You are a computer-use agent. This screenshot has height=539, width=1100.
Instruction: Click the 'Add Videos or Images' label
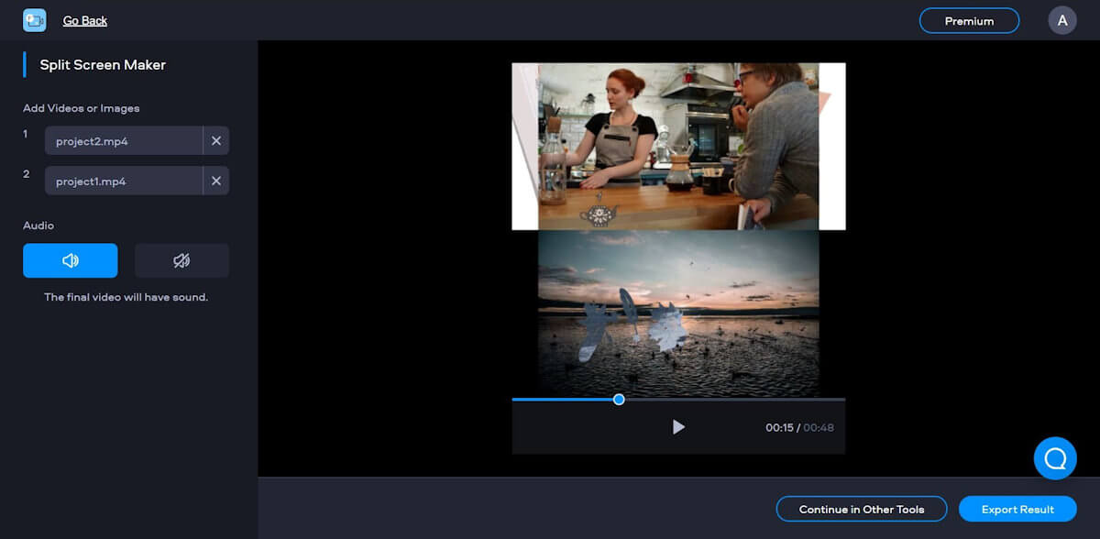point(82,108)
